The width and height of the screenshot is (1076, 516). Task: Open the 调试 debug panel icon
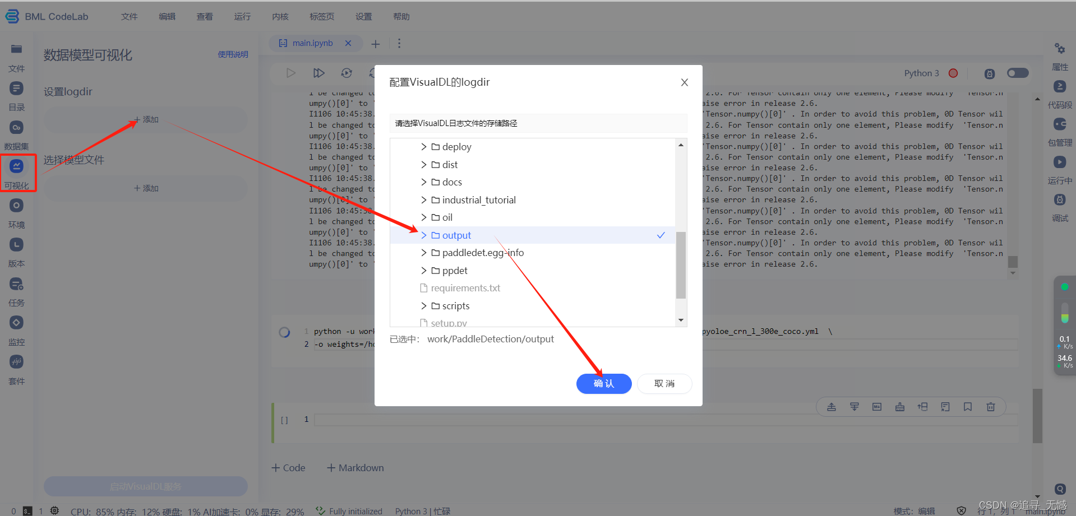(1060, 199)
